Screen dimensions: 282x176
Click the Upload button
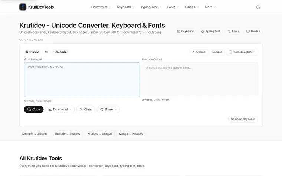pyautogui.click(x=199, y=52)
